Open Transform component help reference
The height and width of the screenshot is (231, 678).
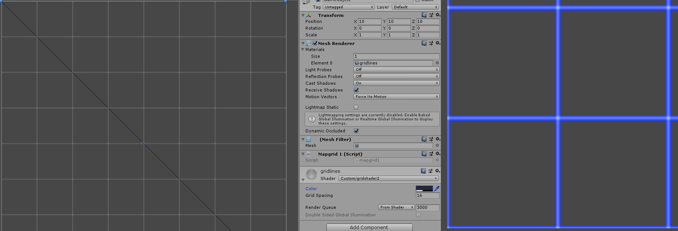[424, 15]
